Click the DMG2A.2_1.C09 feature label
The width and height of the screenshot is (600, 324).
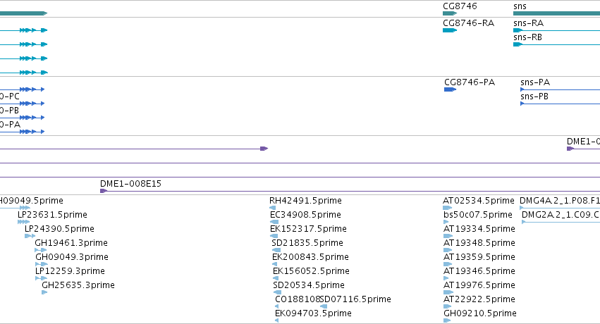(561, 215)
